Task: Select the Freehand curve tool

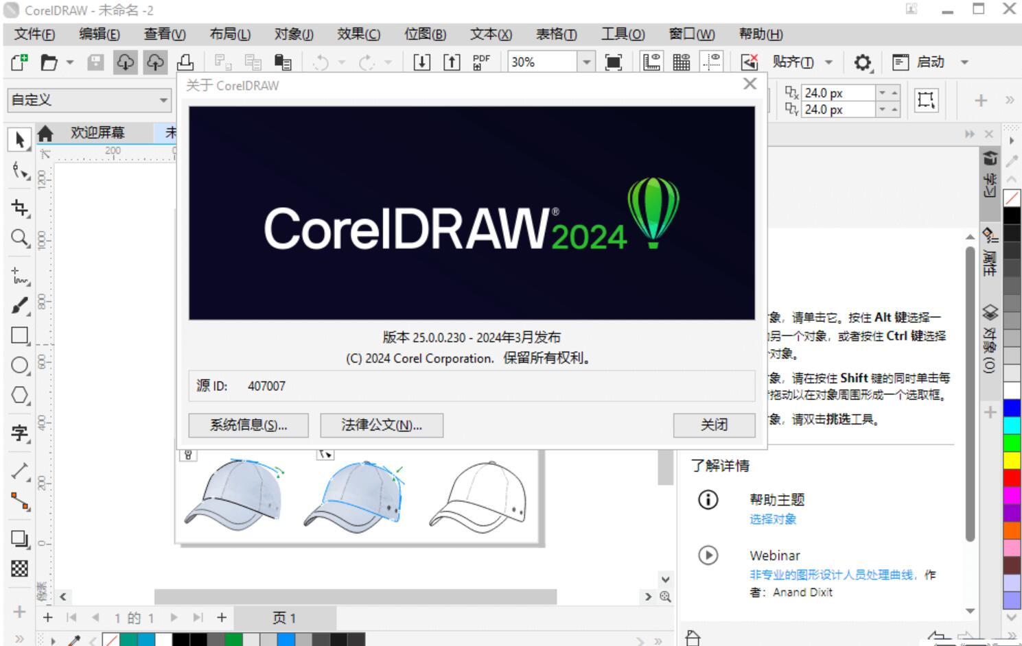Action: [19, 276]
